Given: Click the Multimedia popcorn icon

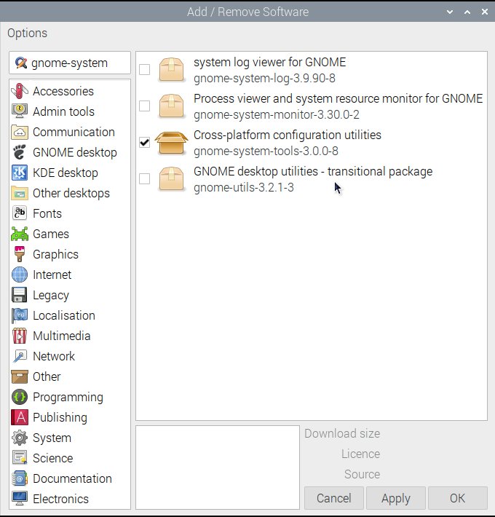Looking at the screenshot, I should [20, 336].
